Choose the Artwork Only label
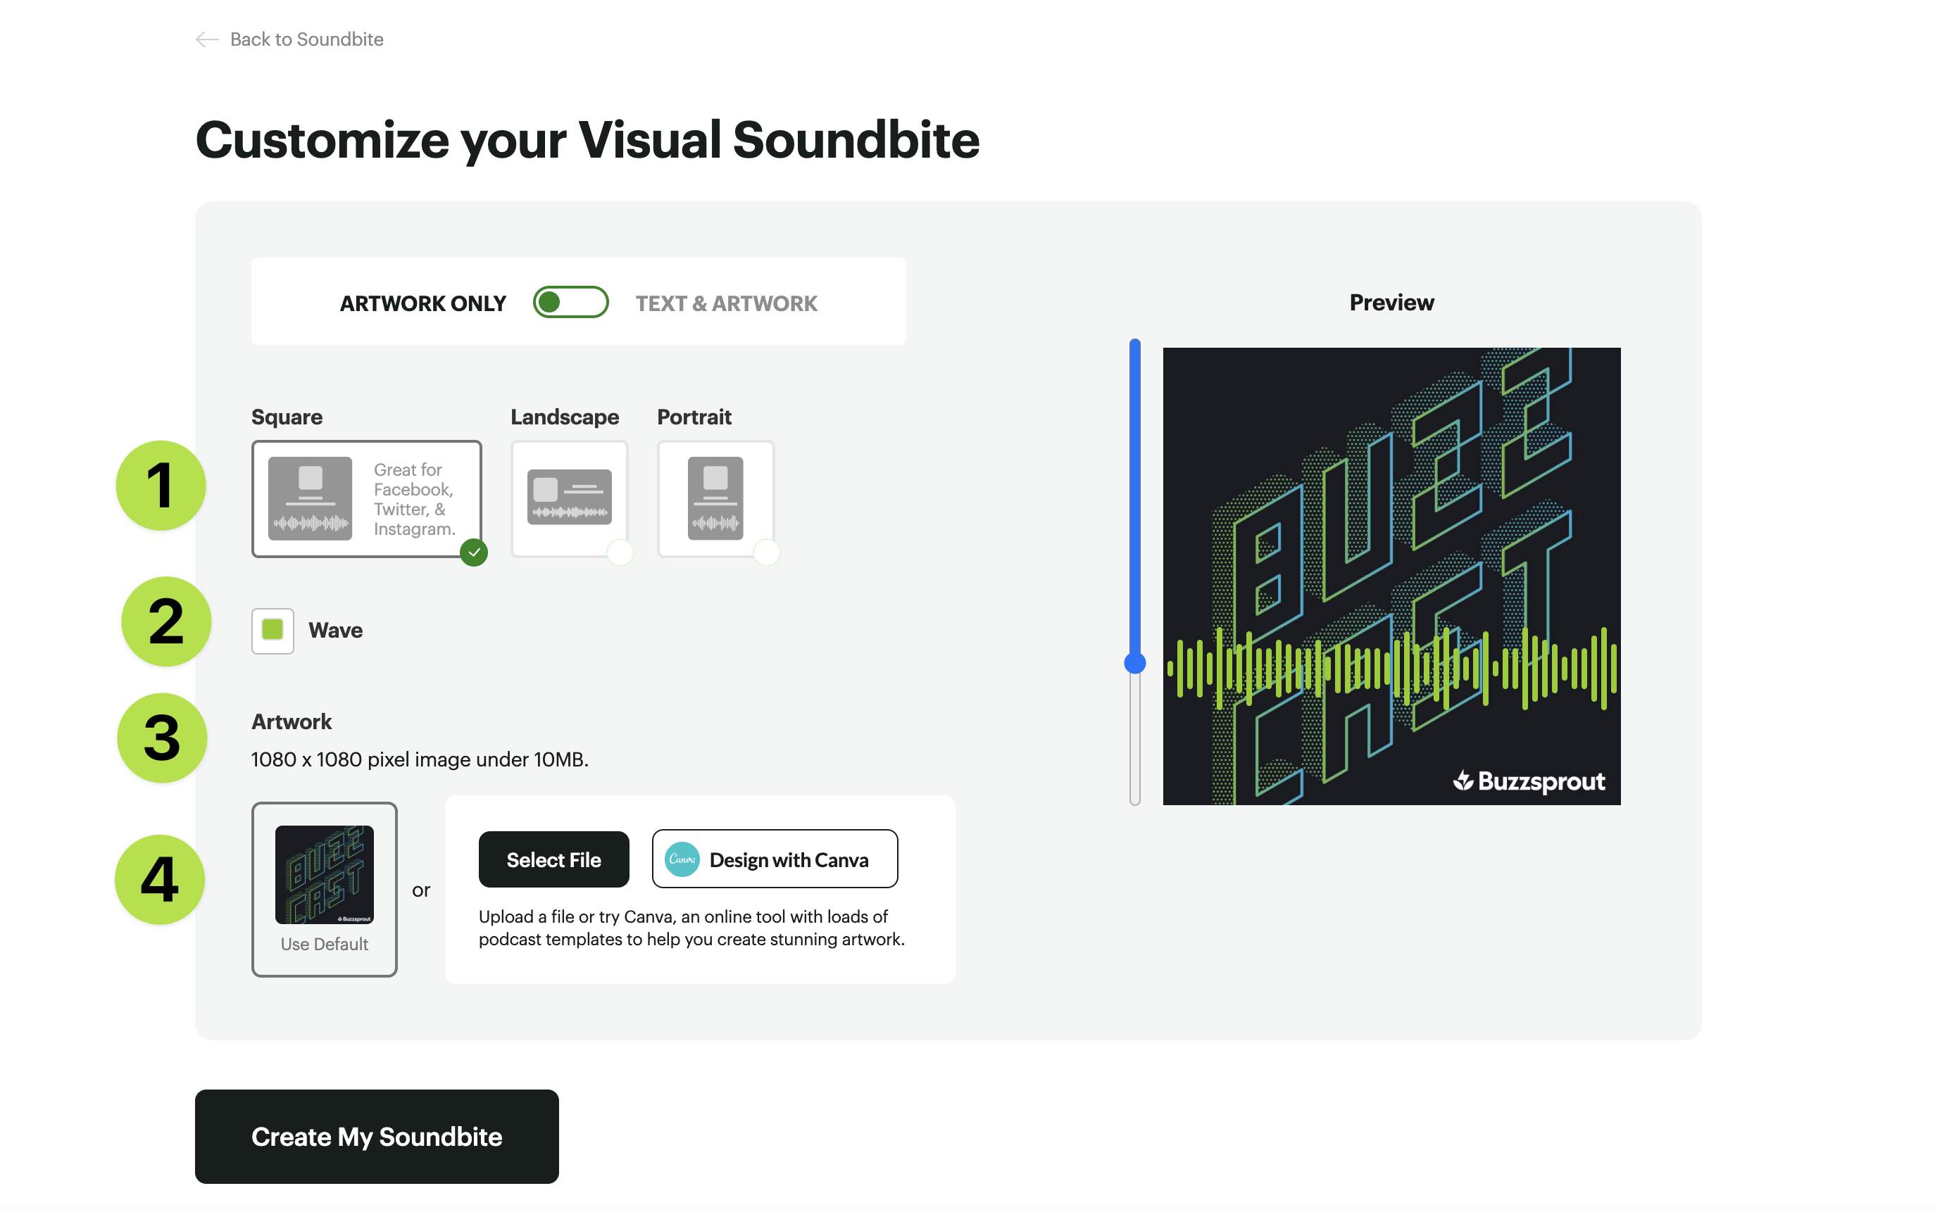1935x1212 pixels. coord(422,303)
